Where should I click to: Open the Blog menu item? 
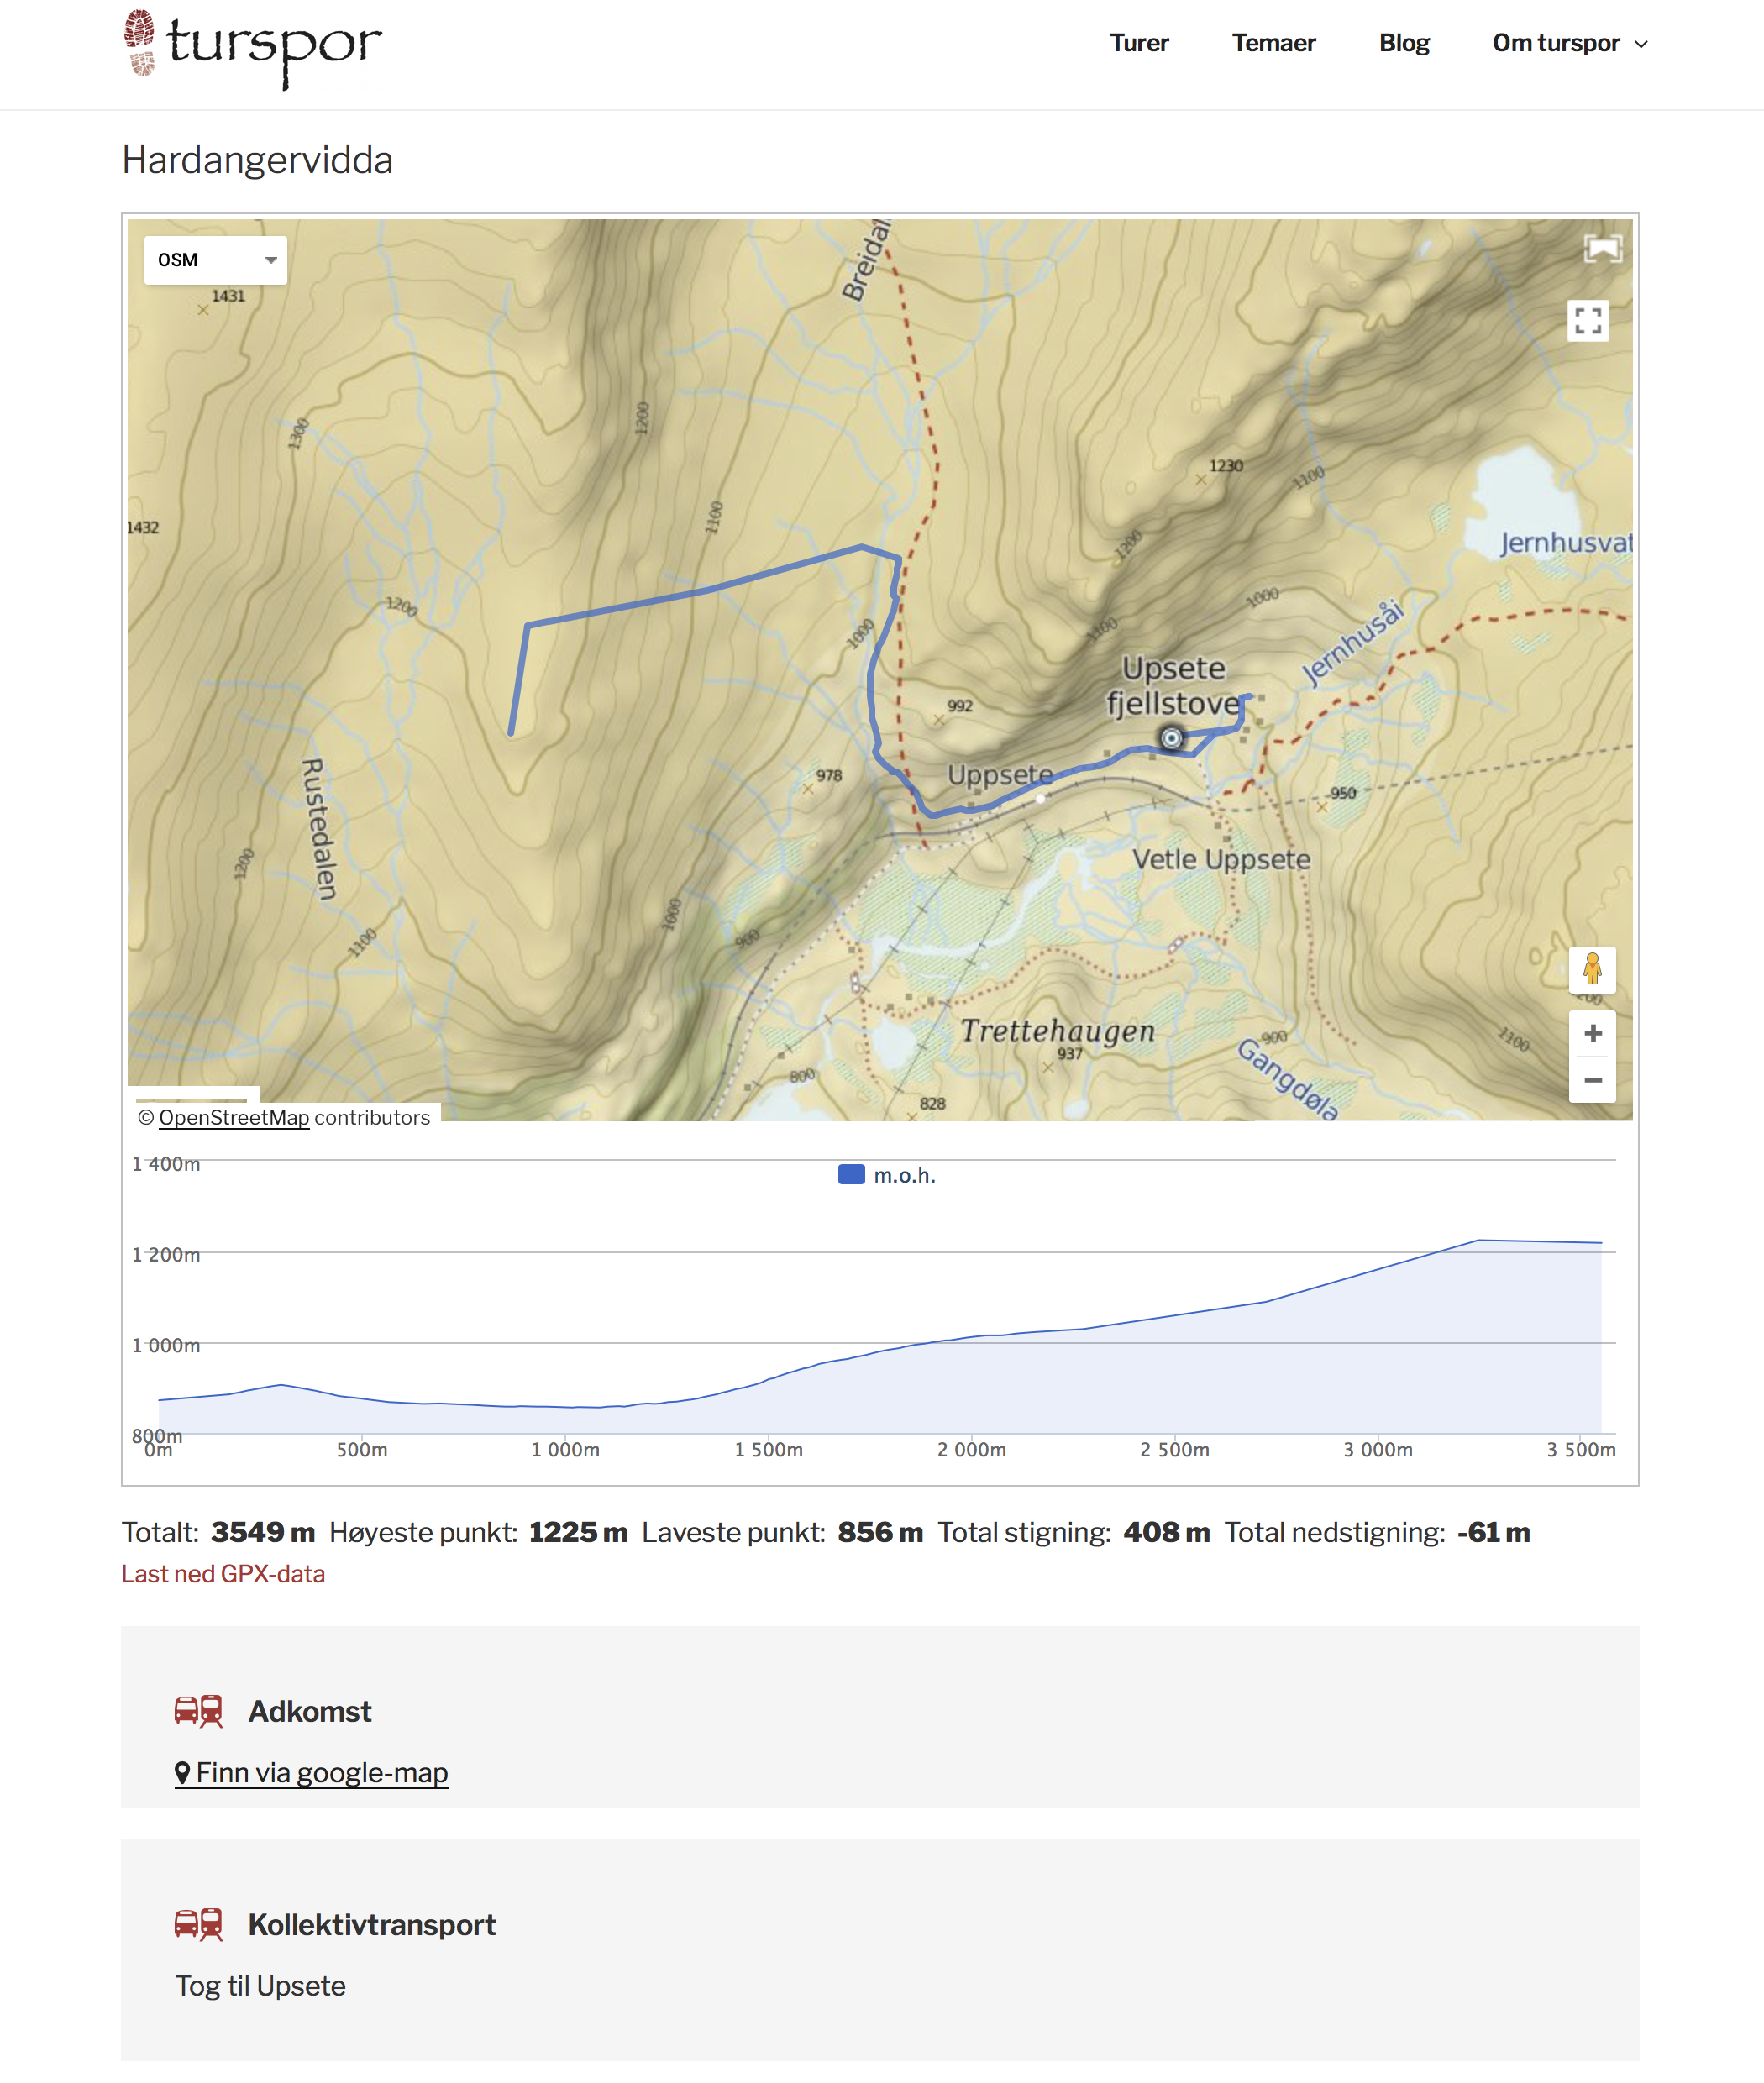(x=1403, y=43)
